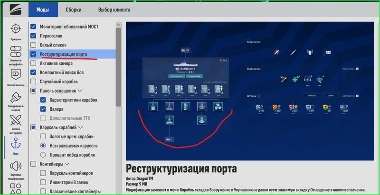Uncheck Характеристики корабля checkbox

click(x=43, y=100)
